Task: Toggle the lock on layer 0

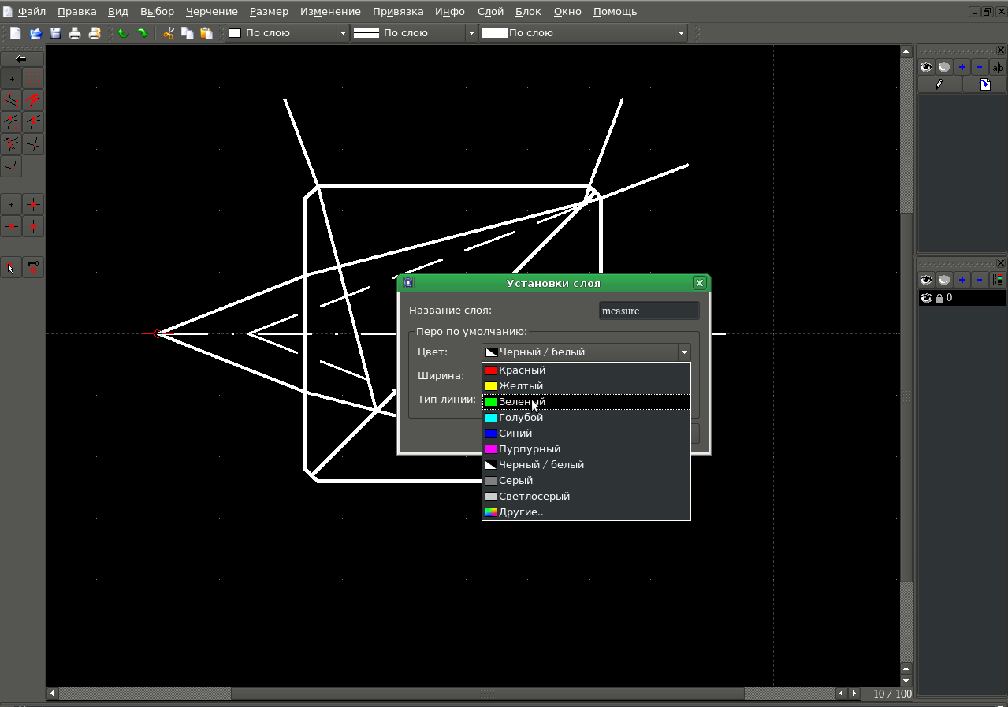Action: click(938, 297)
